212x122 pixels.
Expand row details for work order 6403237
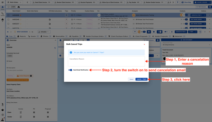pos(209,24)
